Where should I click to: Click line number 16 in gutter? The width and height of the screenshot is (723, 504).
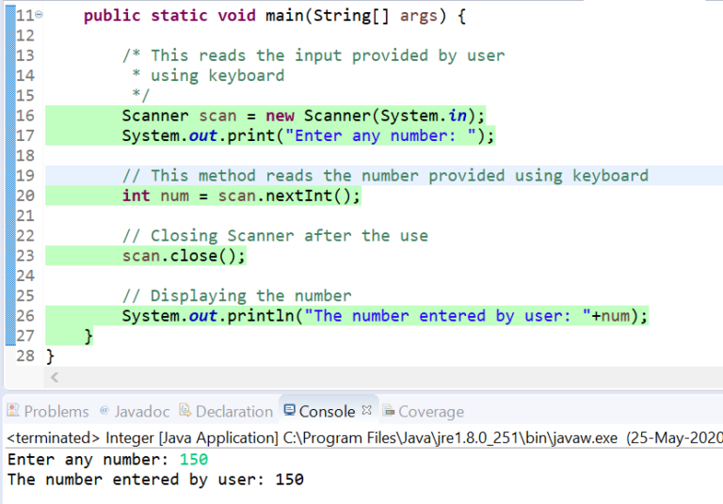click(x=25, y=116)
